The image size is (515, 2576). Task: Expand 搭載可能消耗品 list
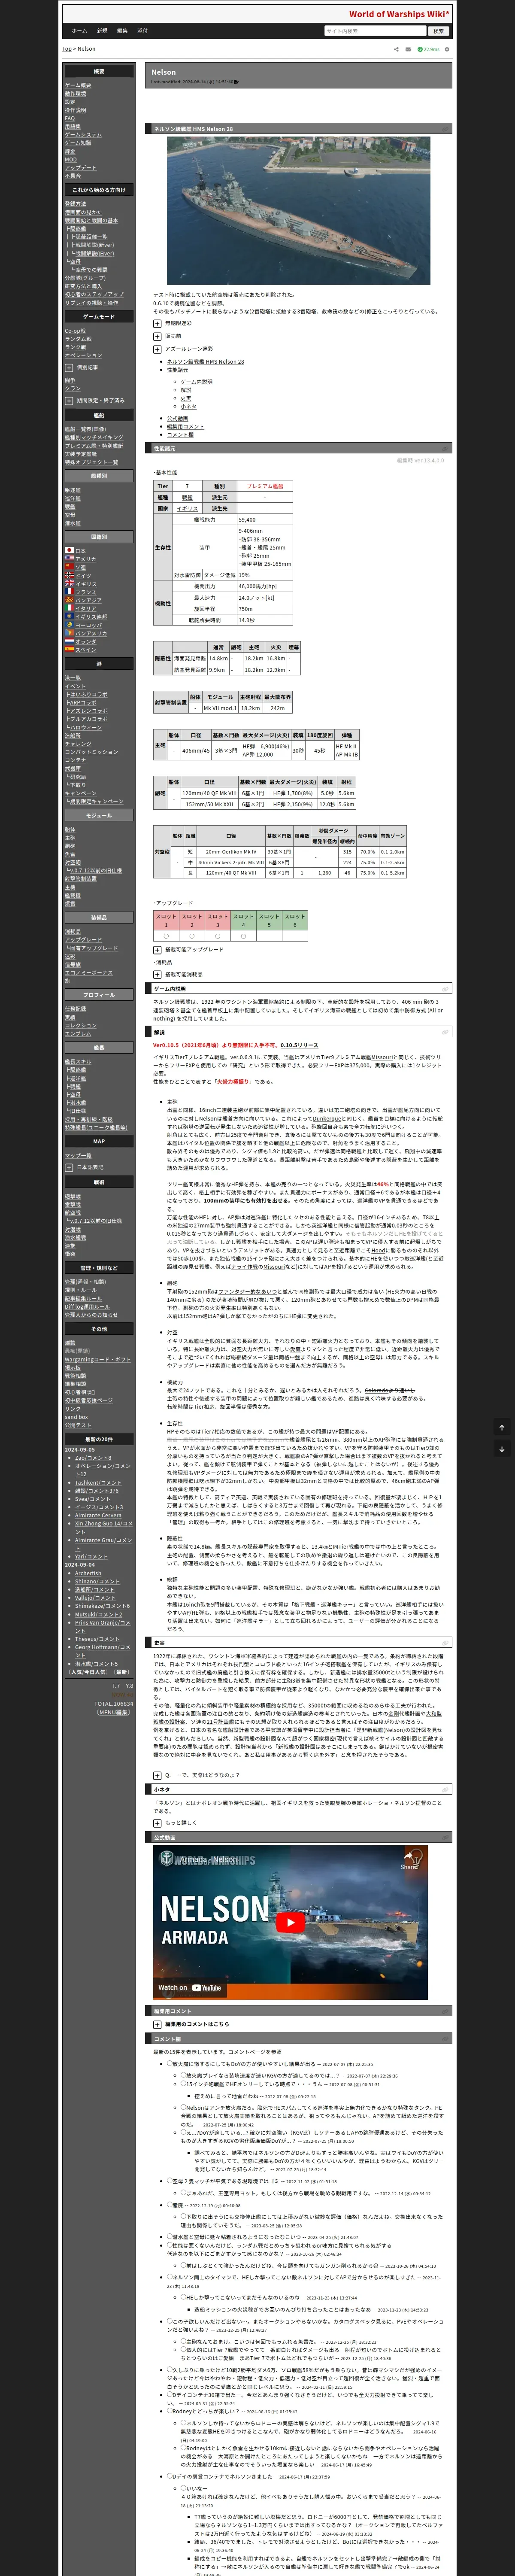click(157, 974)
